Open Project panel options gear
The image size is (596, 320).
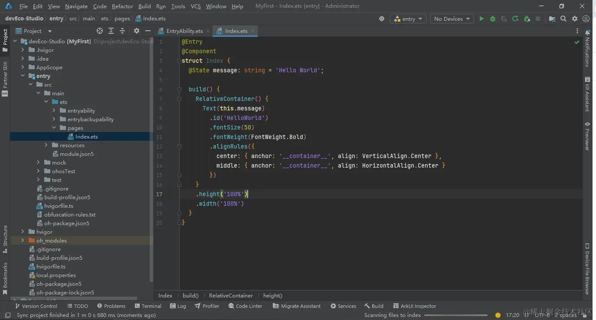pos(136,31)
